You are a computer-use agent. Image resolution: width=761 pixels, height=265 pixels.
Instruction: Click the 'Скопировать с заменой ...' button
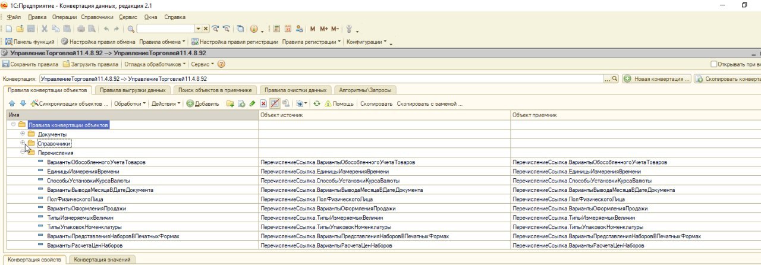[x=430, y=103]
